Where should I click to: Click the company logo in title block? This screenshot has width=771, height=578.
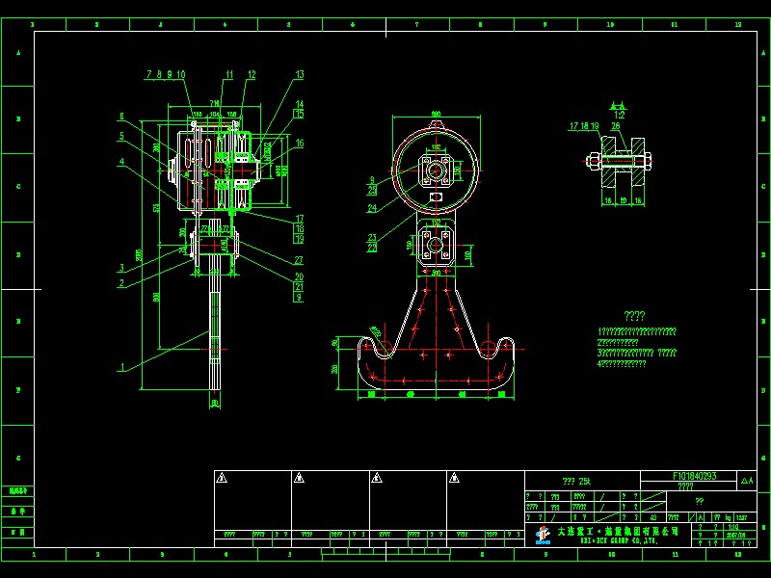(x=542, y=535)
